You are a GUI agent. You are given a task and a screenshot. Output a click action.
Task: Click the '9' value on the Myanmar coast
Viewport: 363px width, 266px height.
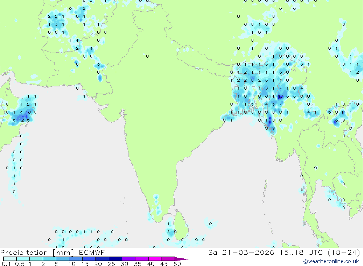point(273,128)
